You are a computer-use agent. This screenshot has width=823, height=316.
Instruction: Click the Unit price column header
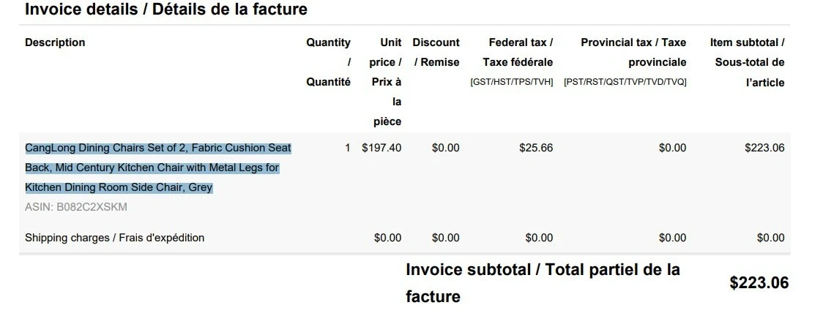point(385,82)
